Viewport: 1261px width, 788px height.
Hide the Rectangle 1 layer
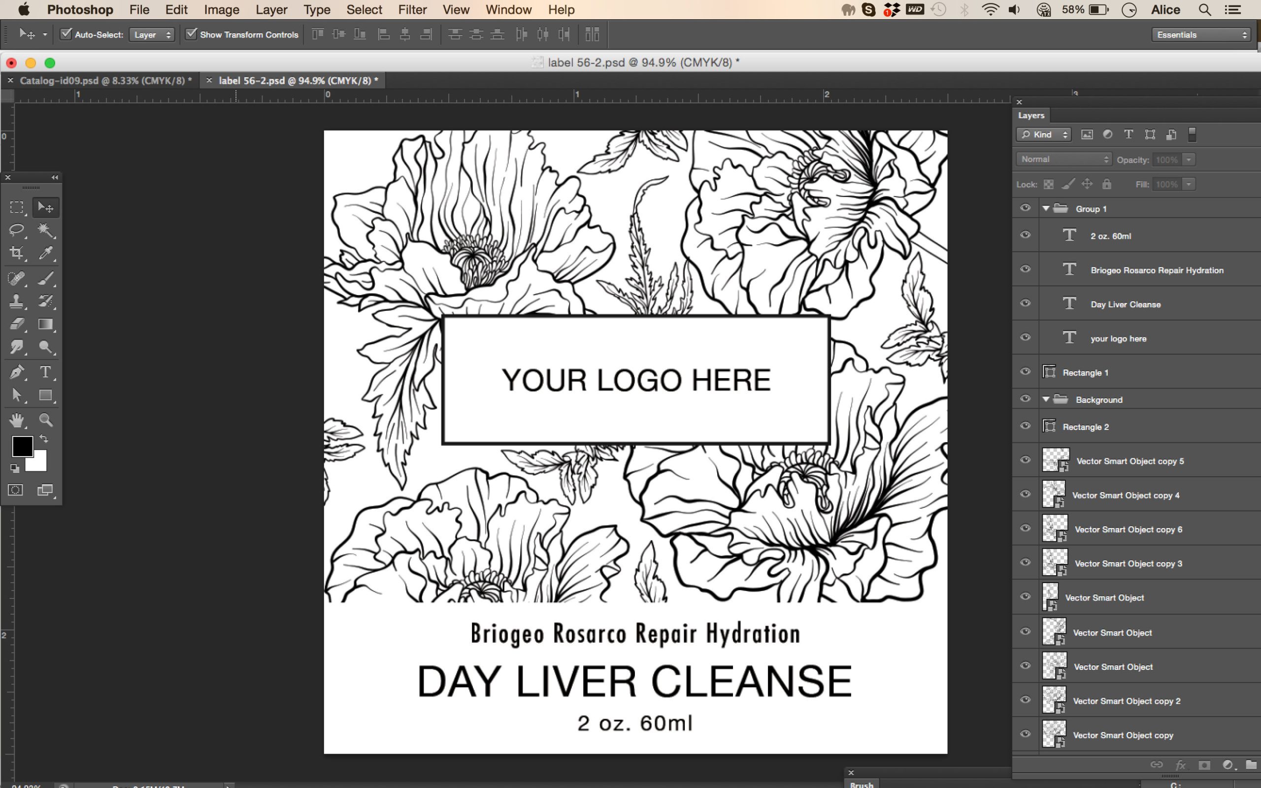click(x=1025, y=371)
